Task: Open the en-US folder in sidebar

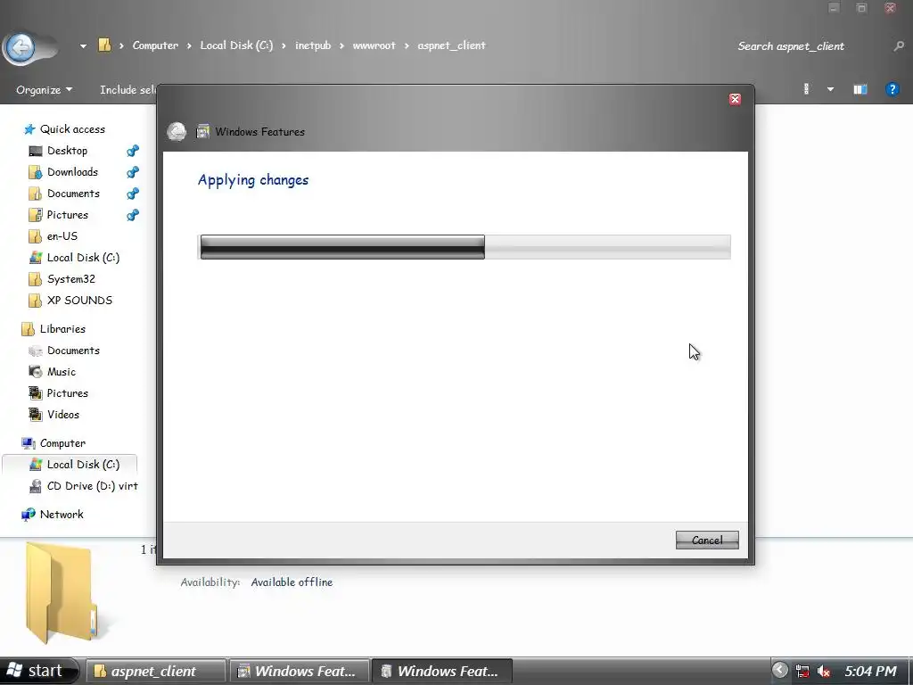Action: tap(62, 236)
